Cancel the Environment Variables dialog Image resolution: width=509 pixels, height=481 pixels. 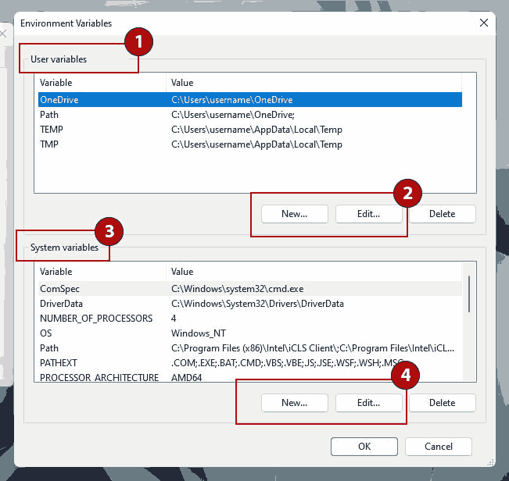[x=438, y=447]
